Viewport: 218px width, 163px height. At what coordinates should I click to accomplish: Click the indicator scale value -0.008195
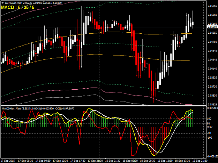coord(212,156)
